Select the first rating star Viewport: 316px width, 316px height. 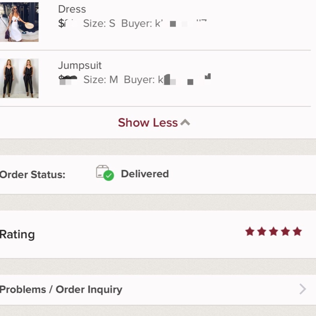250,231
